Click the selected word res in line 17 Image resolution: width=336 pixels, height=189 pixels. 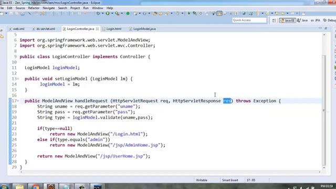point(227,101)
